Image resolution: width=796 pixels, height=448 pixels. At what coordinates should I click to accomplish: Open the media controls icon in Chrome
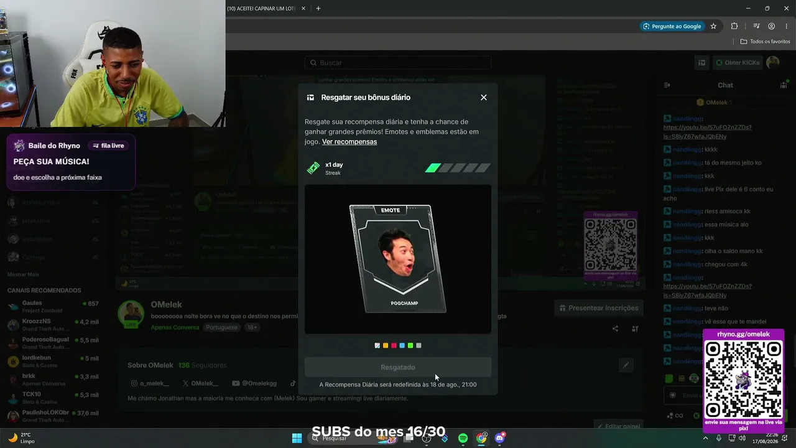pyautogui.click(x=756, y=26)
